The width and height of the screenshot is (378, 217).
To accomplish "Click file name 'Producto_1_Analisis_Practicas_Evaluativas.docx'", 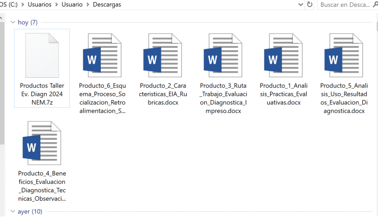I will pos(283,94).
